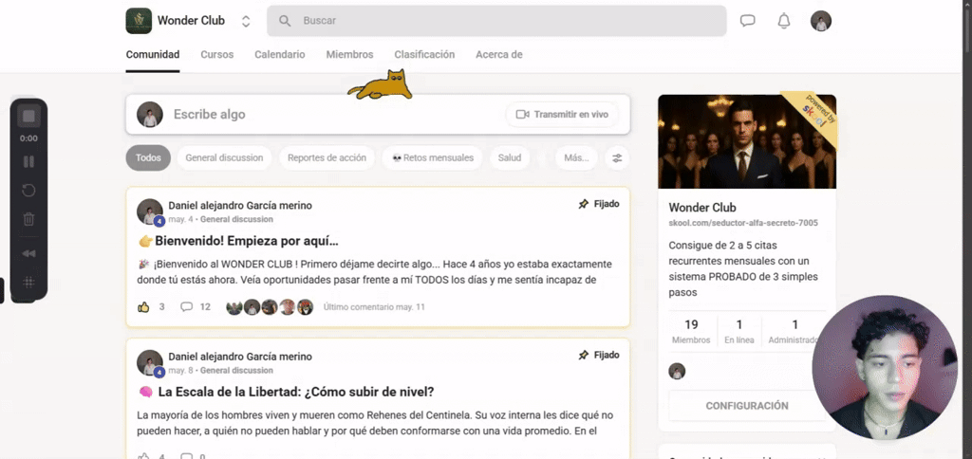Focus the Buscar search field
The height and width of the screenshot is (459, 972).
pos(496,21)
